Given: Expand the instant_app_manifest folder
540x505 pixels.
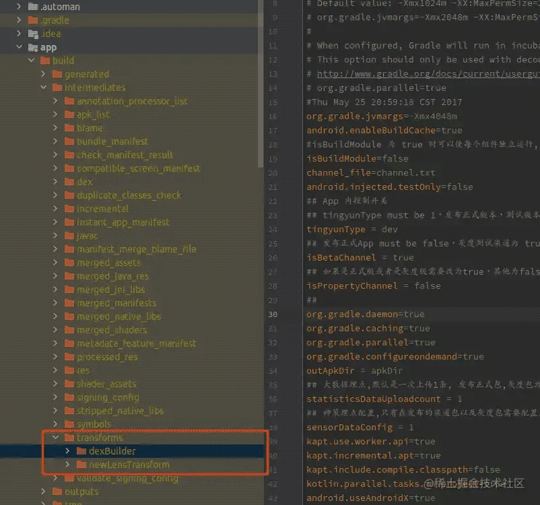Looking at the screenshot, I should click(55, 222).
